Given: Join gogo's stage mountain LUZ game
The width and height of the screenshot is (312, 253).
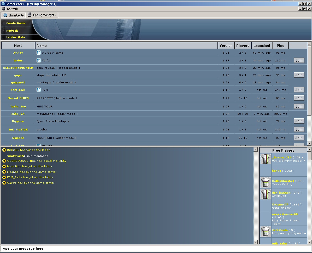Looking at the screenshot, I should pyautogui.click(x=299, y=75).
